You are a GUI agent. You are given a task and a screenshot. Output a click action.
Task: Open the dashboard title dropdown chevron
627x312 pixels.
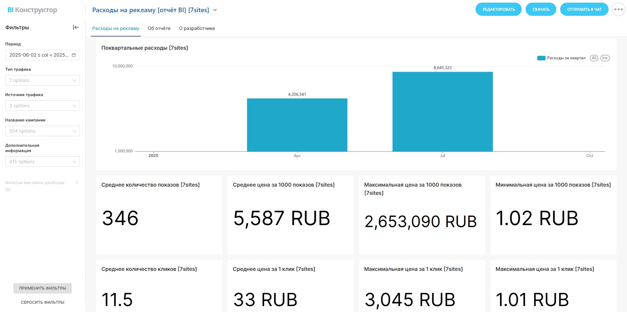click(215, 10)
